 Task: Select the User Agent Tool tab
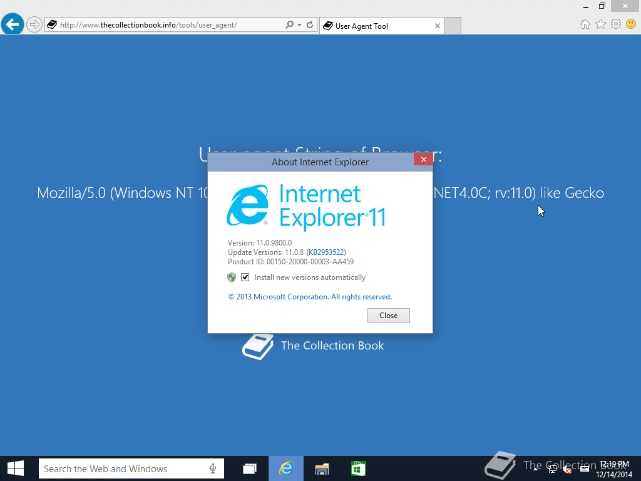coord(381,26)
